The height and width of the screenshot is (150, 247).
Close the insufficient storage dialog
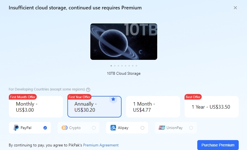pos(235,8)
